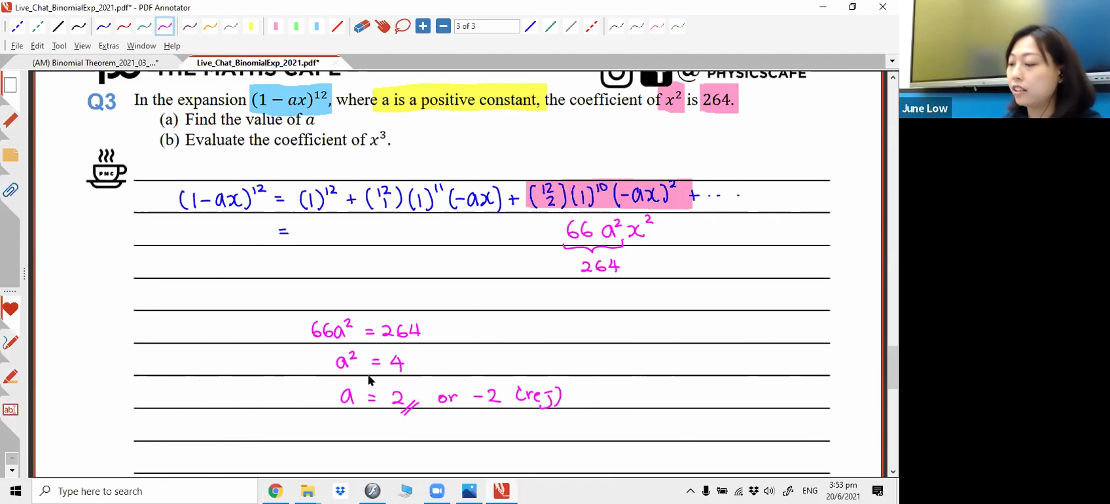
Task: Activate the lasso selection tool
Action: coord(403,27)
